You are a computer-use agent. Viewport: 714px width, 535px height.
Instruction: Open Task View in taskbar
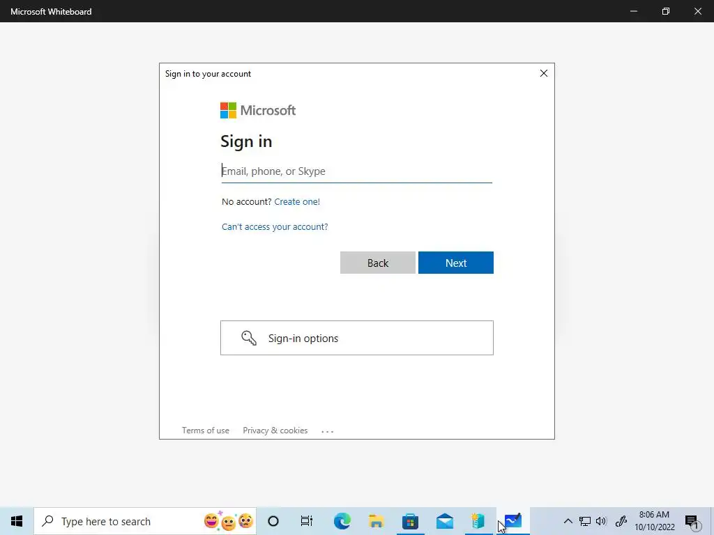point(307,521)
